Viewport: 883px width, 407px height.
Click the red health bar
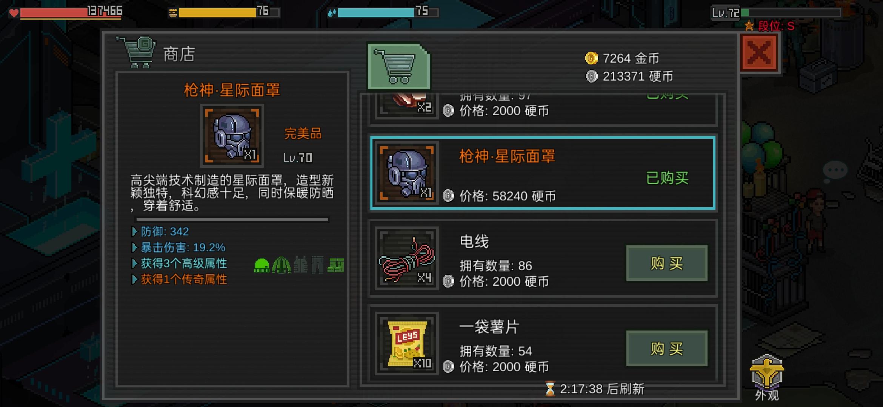click(x=71, y=12)
